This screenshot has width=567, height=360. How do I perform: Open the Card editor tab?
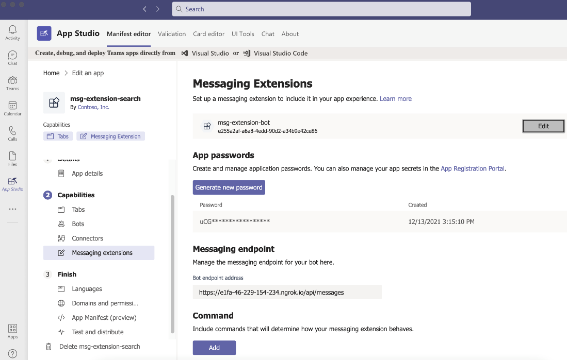(208, 34)
